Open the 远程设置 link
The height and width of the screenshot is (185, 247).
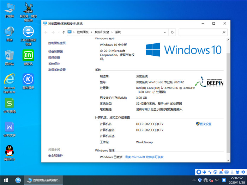pos(54,58)
